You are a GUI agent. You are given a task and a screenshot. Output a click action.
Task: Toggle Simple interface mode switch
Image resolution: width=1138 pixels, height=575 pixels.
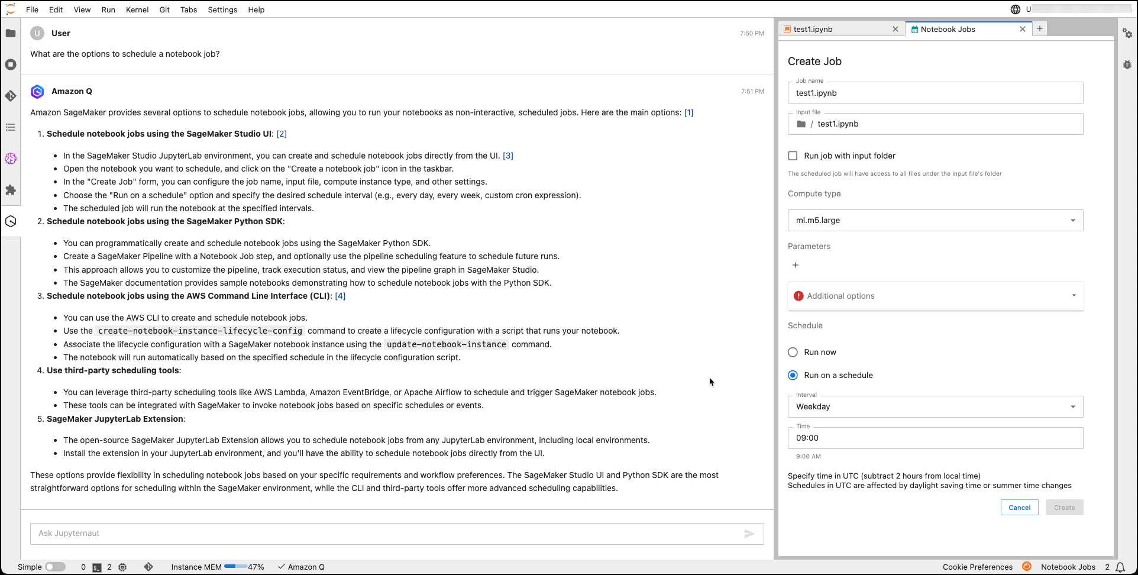[x=55, y=567]
